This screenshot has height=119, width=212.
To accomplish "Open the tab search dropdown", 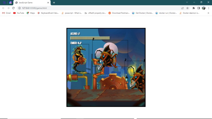I will point(187,2).
